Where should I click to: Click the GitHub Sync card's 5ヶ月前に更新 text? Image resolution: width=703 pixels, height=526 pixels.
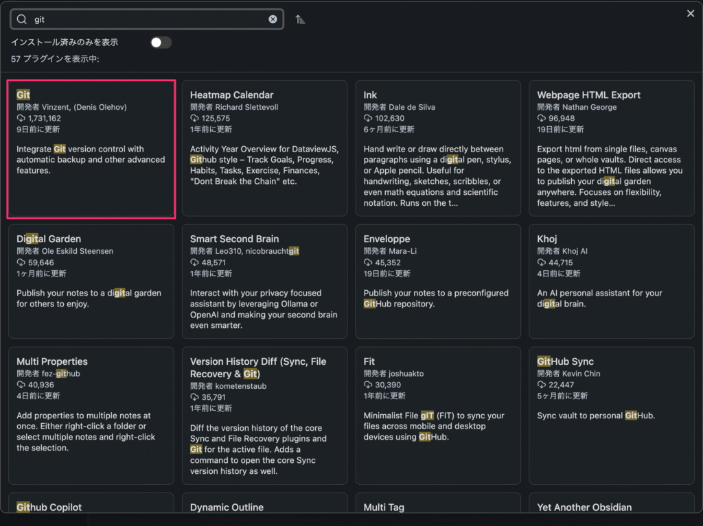click(563, 396)
